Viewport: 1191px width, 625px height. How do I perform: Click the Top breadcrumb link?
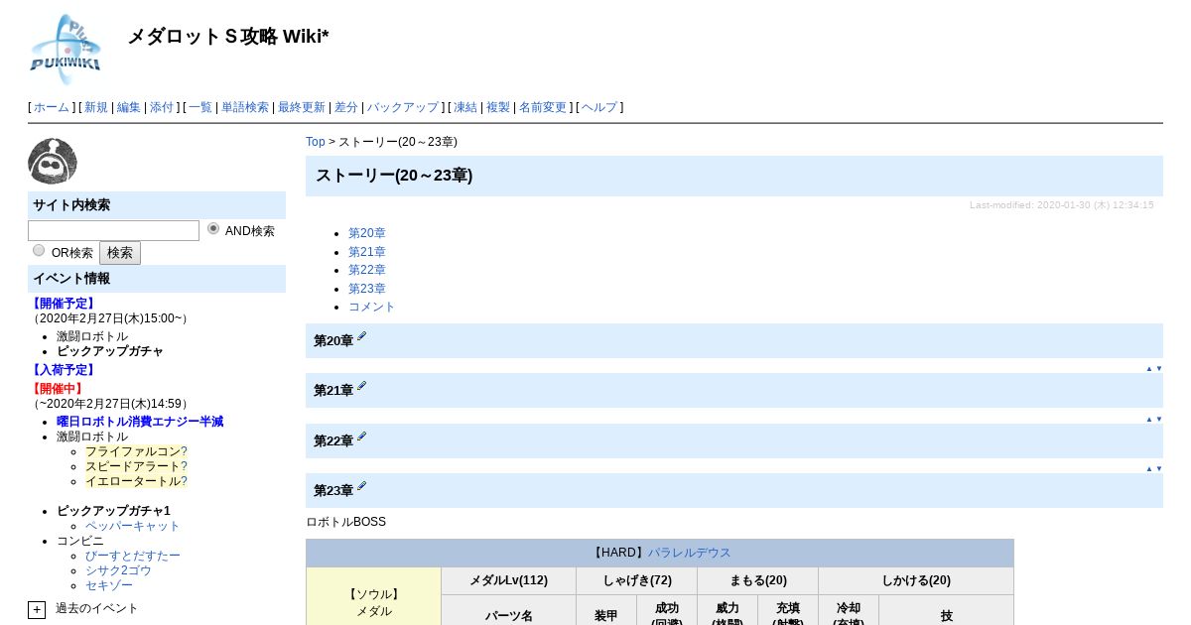pyautogui.click(x=316, y=142)
